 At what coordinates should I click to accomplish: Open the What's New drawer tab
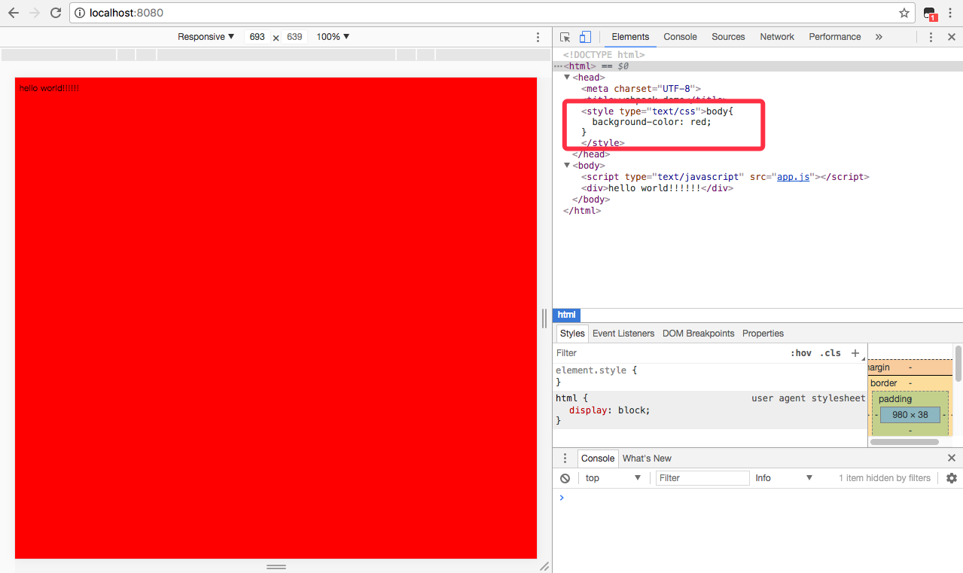[647, 459]
